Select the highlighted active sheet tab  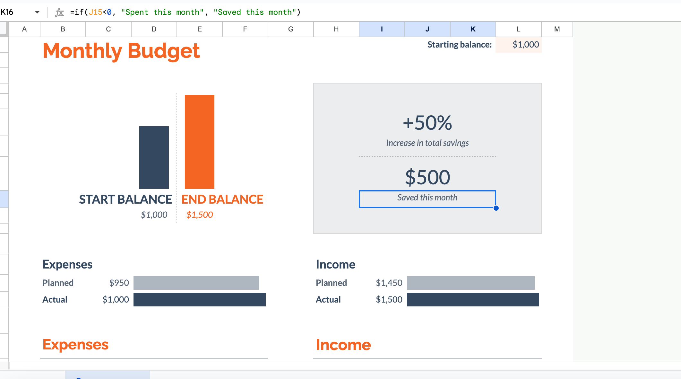107,375
